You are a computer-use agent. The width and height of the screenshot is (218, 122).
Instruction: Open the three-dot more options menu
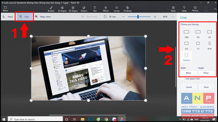173,17
